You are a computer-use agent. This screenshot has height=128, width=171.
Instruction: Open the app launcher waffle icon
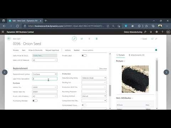(3, 32)
